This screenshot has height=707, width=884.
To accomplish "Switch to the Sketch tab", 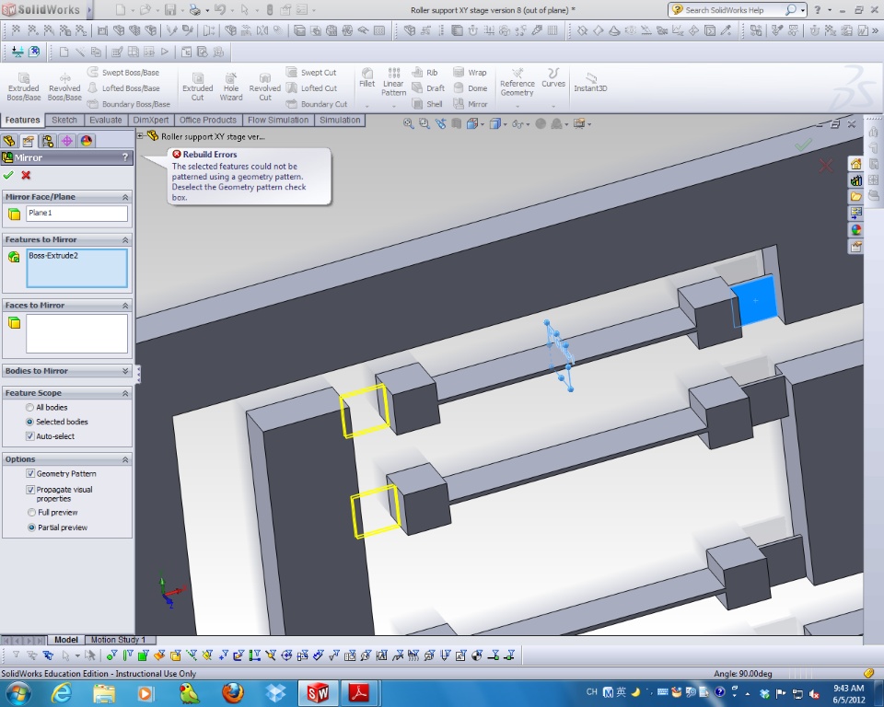I will tap(64, 120).
